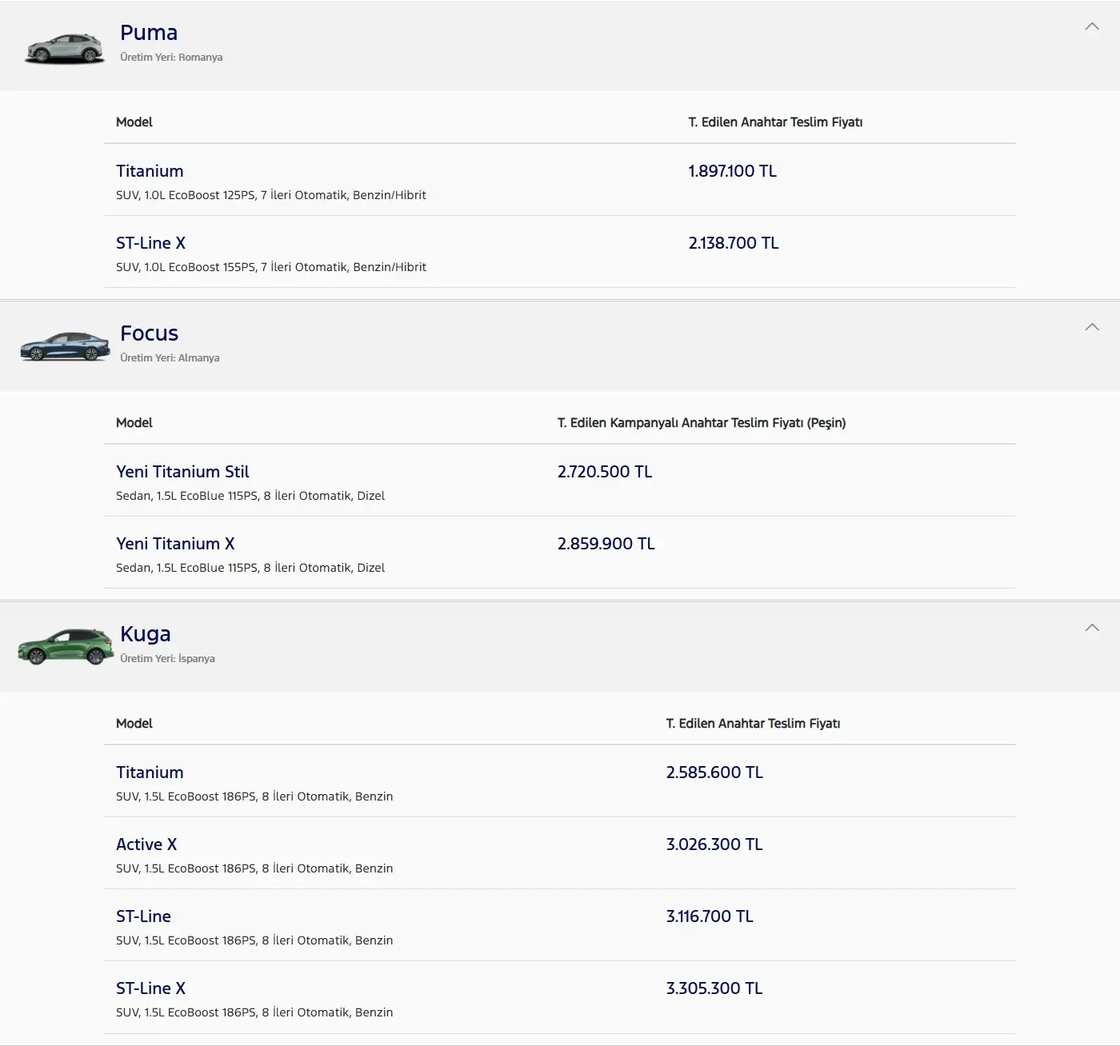Click the Kuga ST-Line X EcoBoost specification

(254, 1012)
